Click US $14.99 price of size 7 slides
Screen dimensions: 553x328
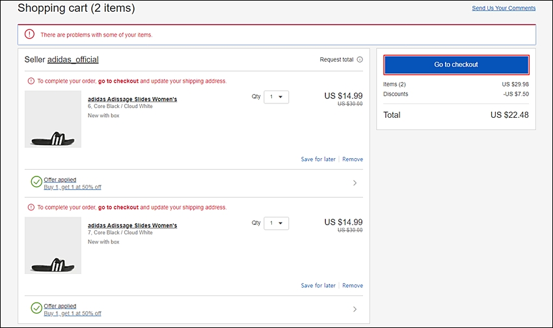343,222
